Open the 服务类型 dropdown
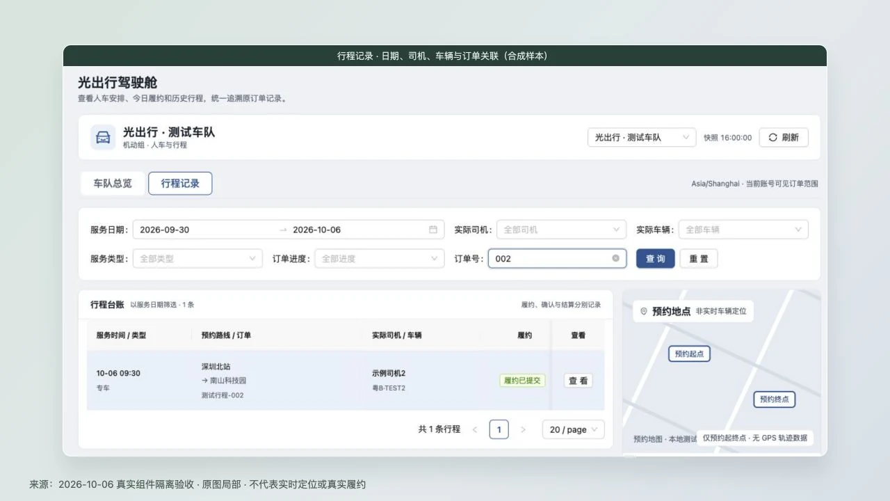The width and height of the screenshot is (890, 501). coord(197,258)
